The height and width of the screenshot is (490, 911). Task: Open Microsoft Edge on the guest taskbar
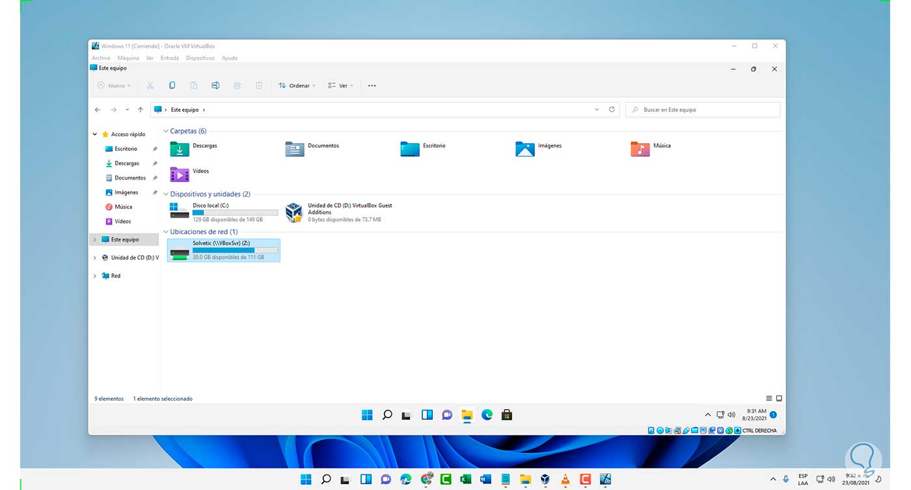pos(487,415)
